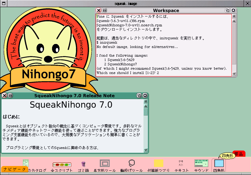Viewport: 251px width, 175px height.
Task: Open the Release Note window menu icon
Action: click(10, 95)
